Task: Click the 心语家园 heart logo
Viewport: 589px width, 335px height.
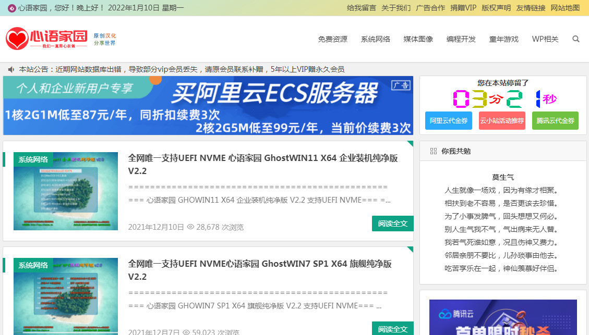Action: 46,39
